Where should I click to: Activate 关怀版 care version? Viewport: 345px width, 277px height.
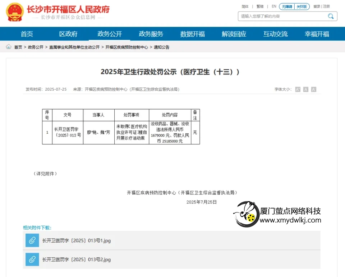tap(302, 6)
